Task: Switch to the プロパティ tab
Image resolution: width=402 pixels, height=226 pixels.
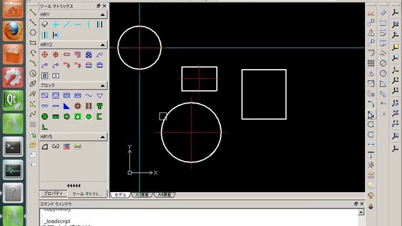Action: [x=53, y=194]
